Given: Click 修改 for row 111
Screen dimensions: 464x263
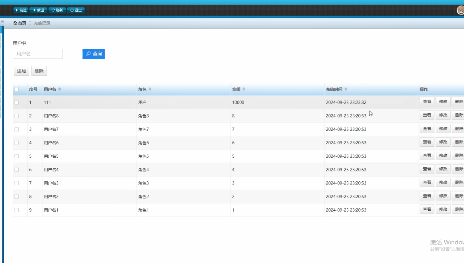Looking at the screenshot, I should click(443, 102).
